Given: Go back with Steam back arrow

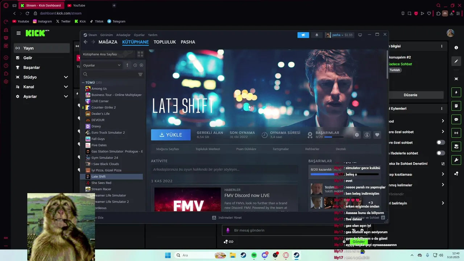Looking at the screenshot, I should tap(86, 42).
